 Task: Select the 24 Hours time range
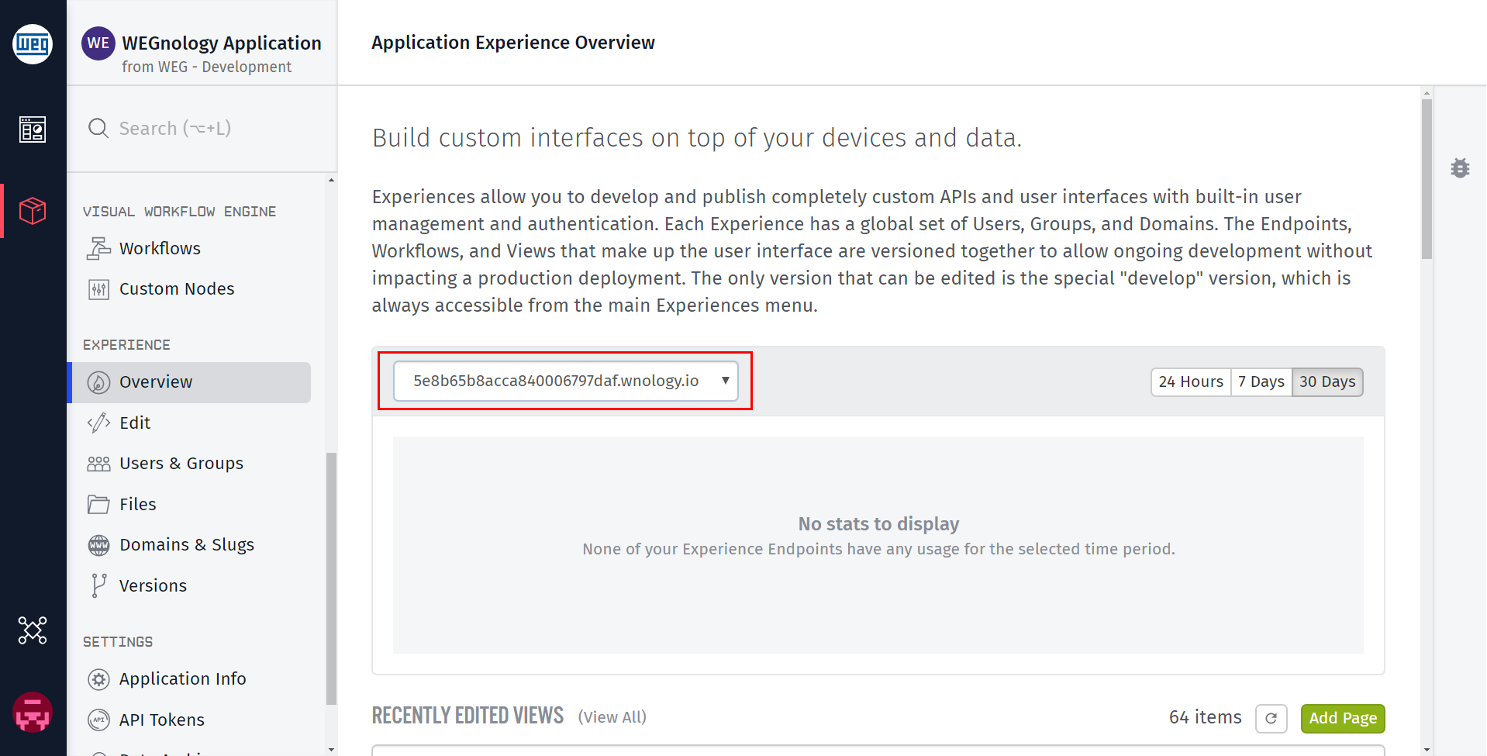pos(1191,381)
